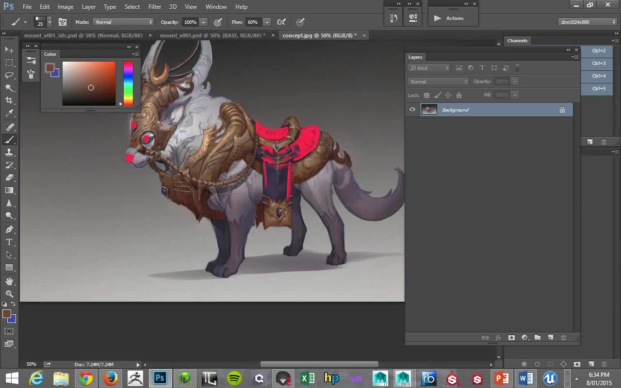Click foreground color swatch in Color panel

click(x=49, y=68)
